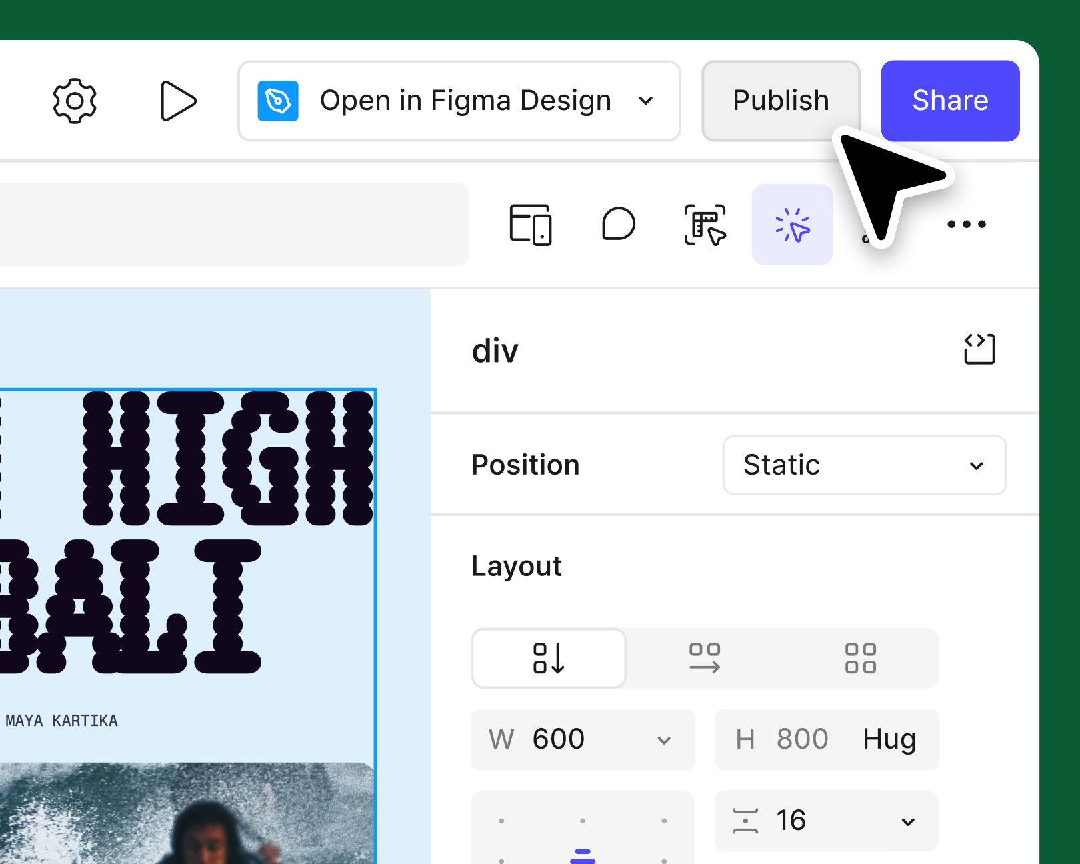Select grid layout option

pos(860,658)
